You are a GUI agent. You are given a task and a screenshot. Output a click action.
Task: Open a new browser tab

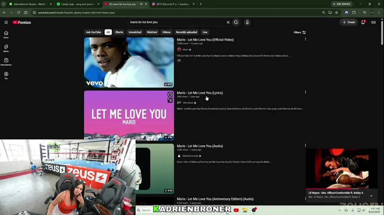point(201,4)
